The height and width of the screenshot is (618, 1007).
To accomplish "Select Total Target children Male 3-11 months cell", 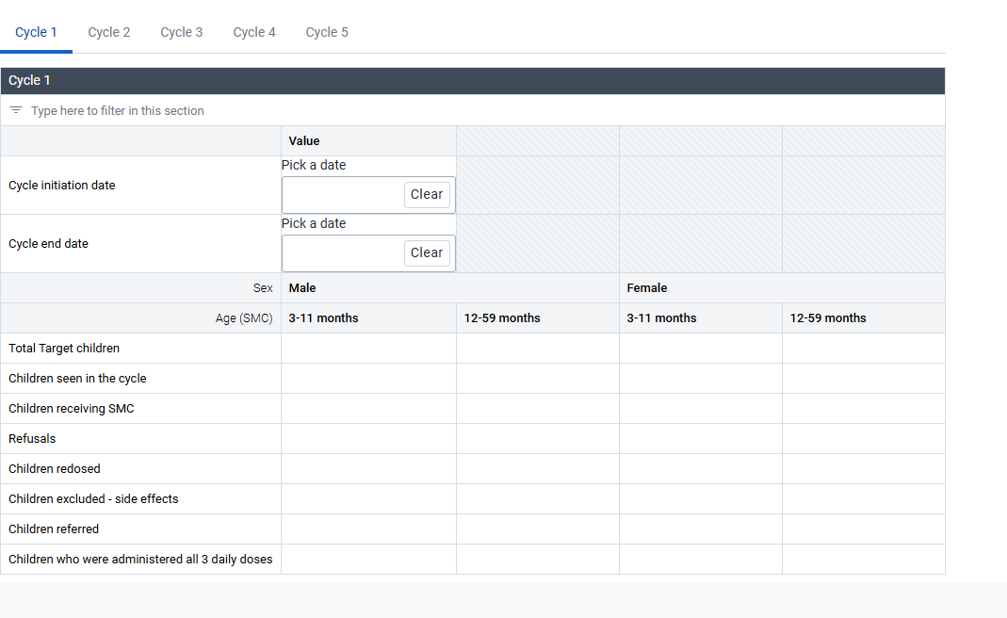I will pyautogui.click(x=368, y=349).
